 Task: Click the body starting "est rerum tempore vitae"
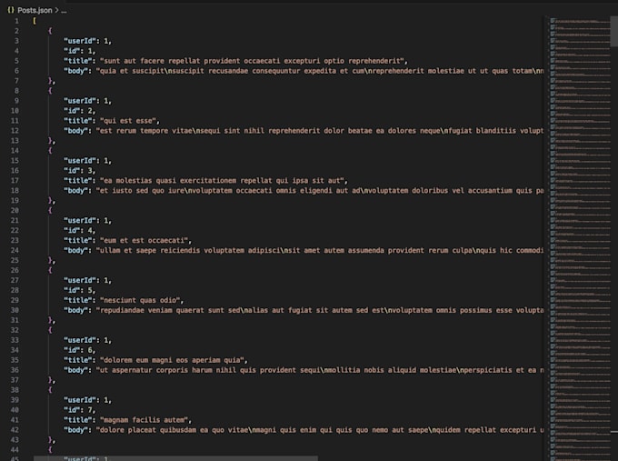(320, 131)
